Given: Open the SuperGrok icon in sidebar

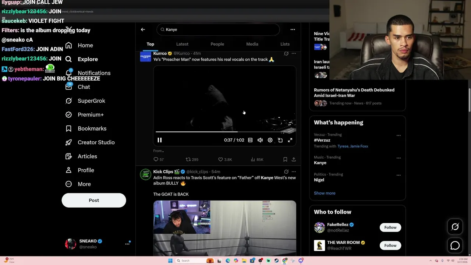Looking at the screenshot, I should pos(68,101).
